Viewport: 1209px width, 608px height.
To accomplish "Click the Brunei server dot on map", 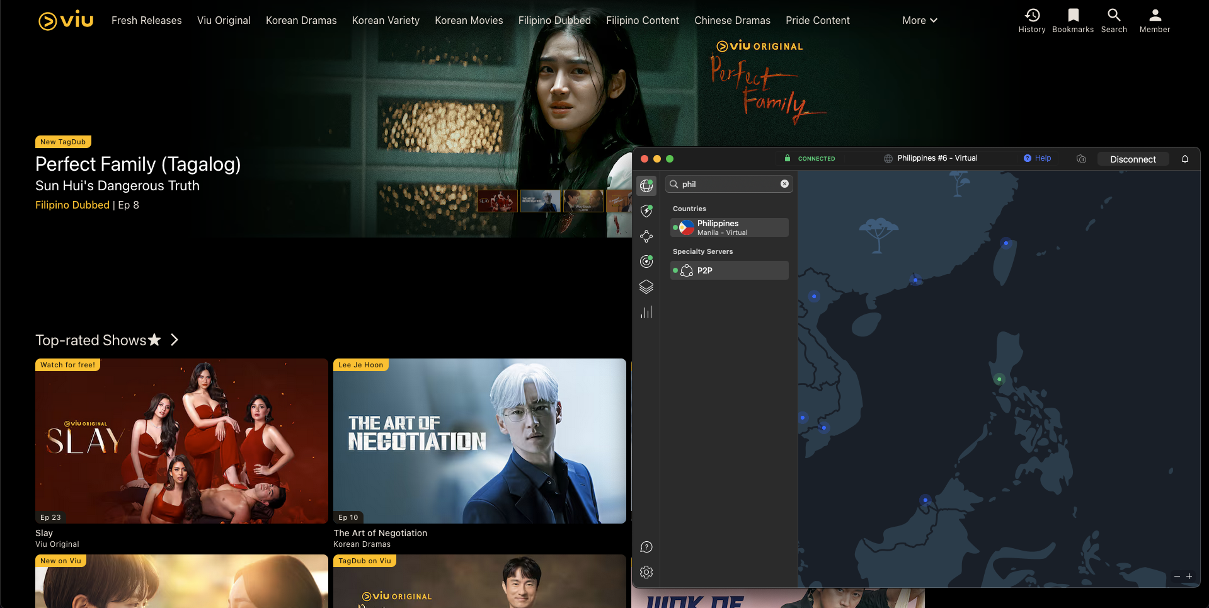I will click(x=925, y=500).
